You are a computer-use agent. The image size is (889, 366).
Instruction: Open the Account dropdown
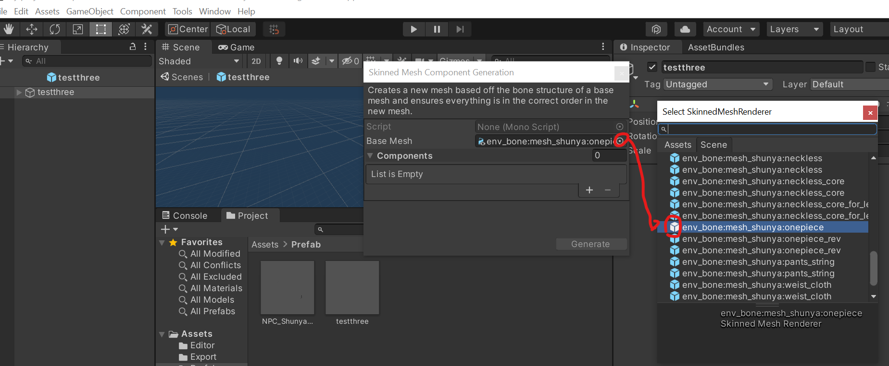[731, 29]
